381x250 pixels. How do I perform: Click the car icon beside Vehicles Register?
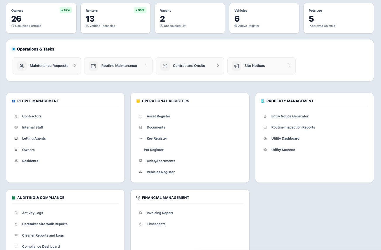click(x=141, y=172)
